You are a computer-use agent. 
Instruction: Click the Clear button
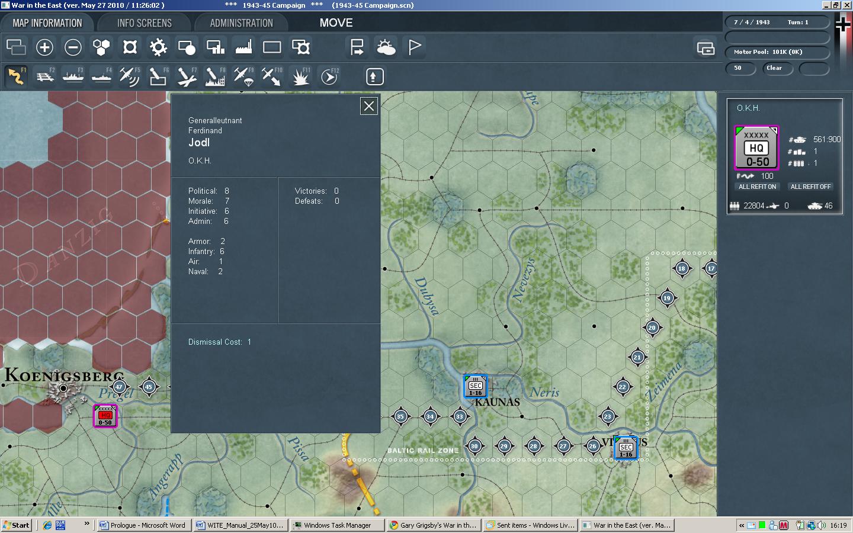(x=778, y=68)
